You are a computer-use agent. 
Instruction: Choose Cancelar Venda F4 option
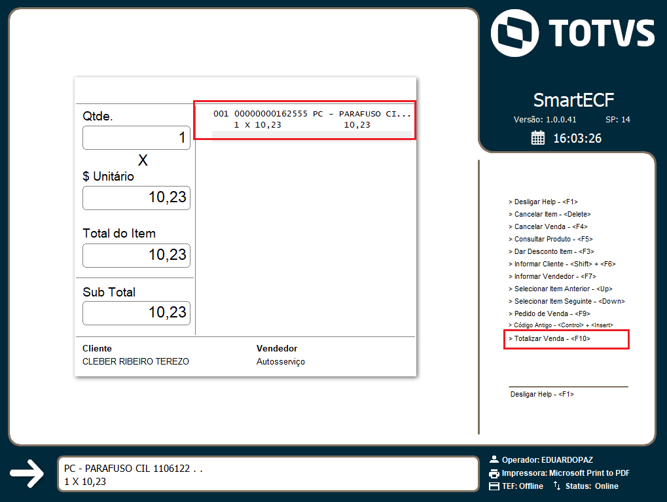tap(548, 226)
